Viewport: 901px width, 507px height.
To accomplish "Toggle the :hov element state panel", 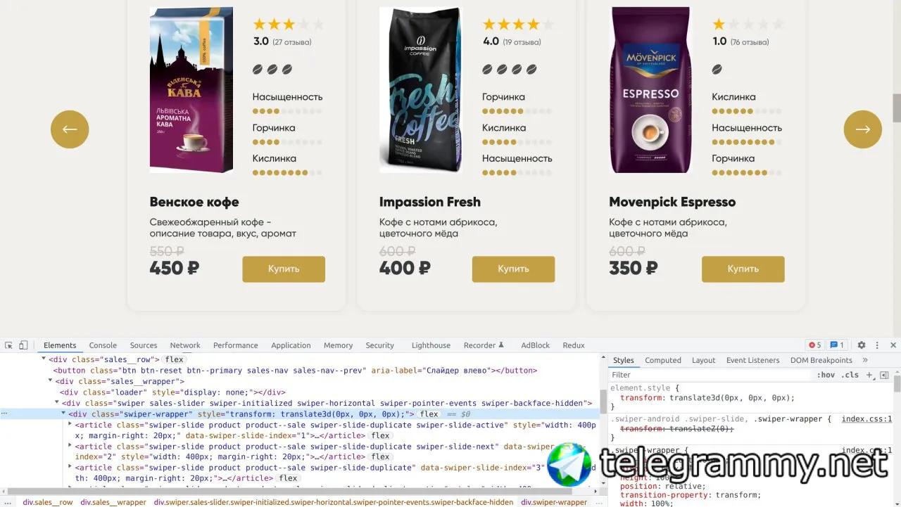I will [826, 375].
